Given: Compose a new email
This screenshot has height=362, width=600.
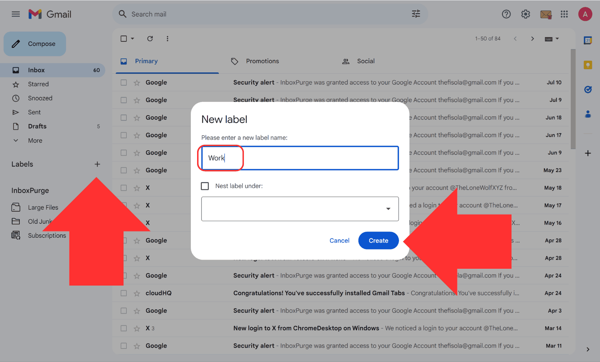Looking at the screenshot, I should 35,44.
